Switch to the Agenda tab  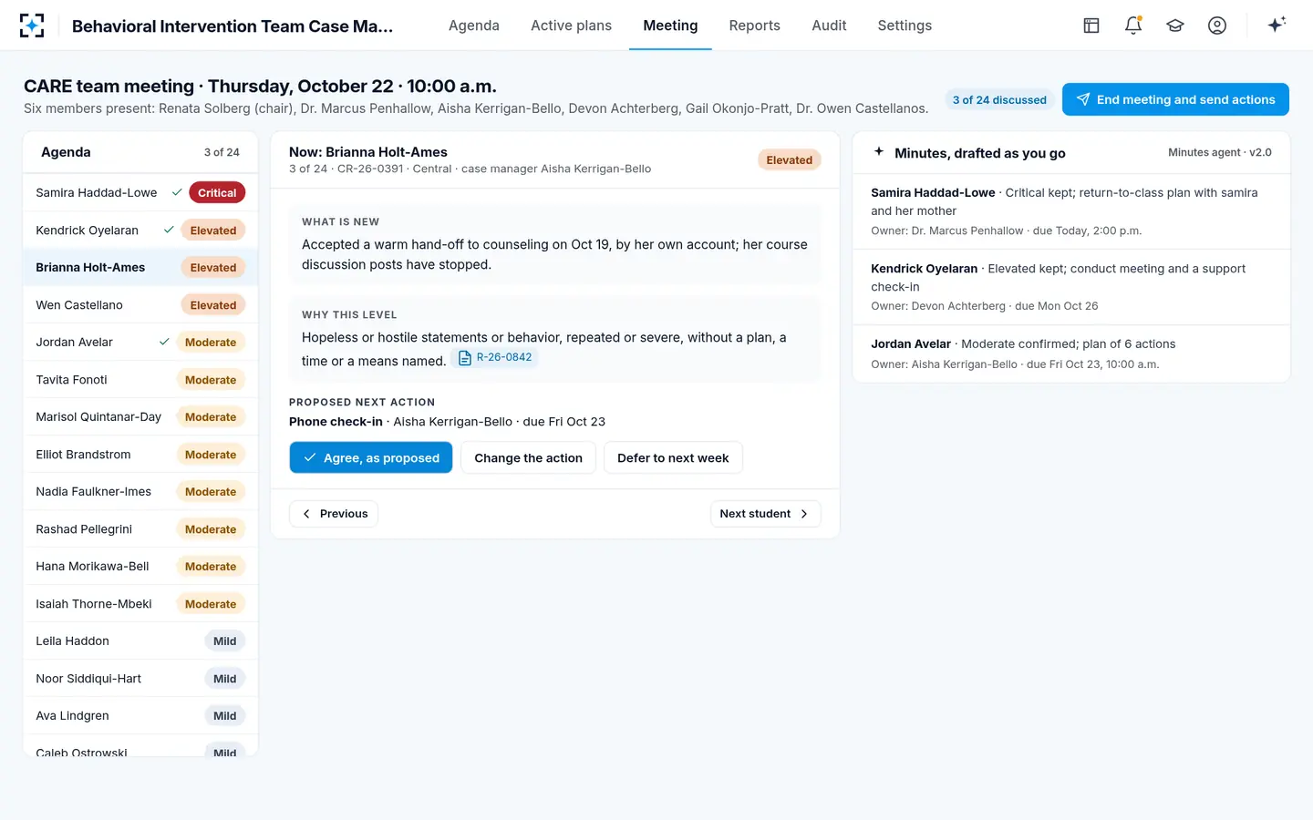click(474, 26)
